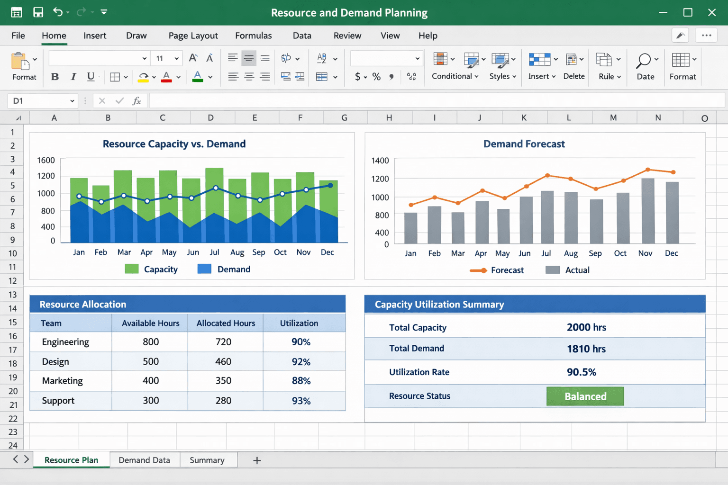The image size is (728, 485).
Task: Click the fx insert function icon
Action: tap(136, 101)
